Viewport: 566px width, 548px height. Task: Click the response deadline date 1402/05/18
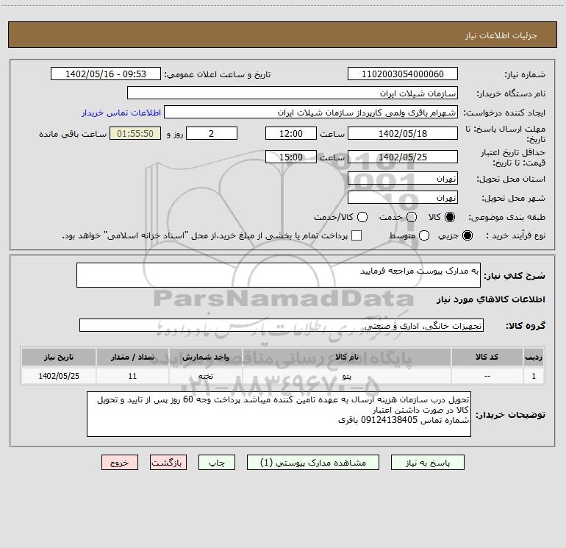pos(403,133)
